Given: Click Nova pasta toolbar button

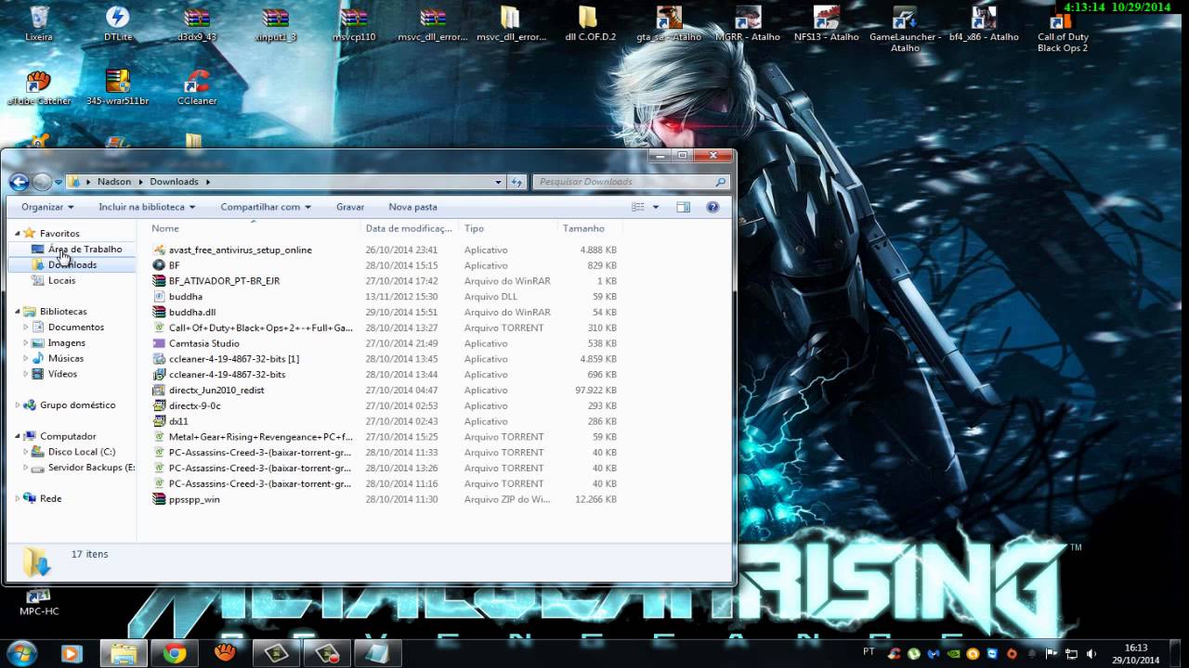Looking at the screenshot, I should point(412,207).
